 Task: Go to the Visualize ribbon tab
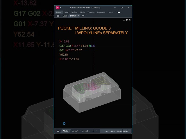click(x=91, y=12)
